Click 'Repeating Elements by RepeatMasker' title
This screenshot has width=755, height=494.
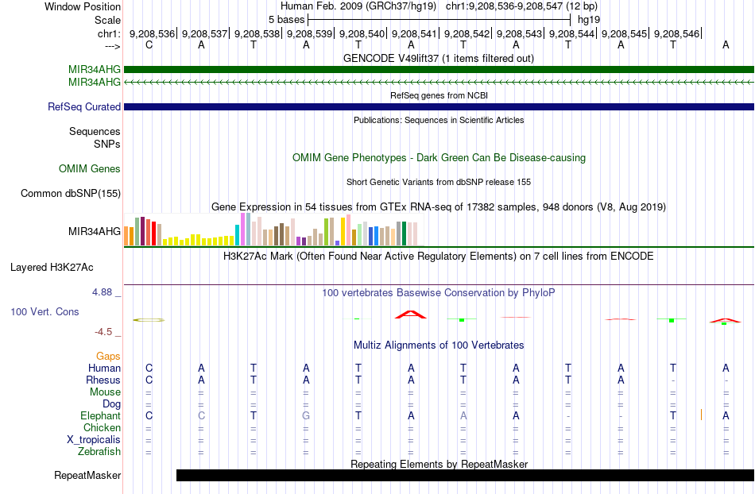[439, 464]
